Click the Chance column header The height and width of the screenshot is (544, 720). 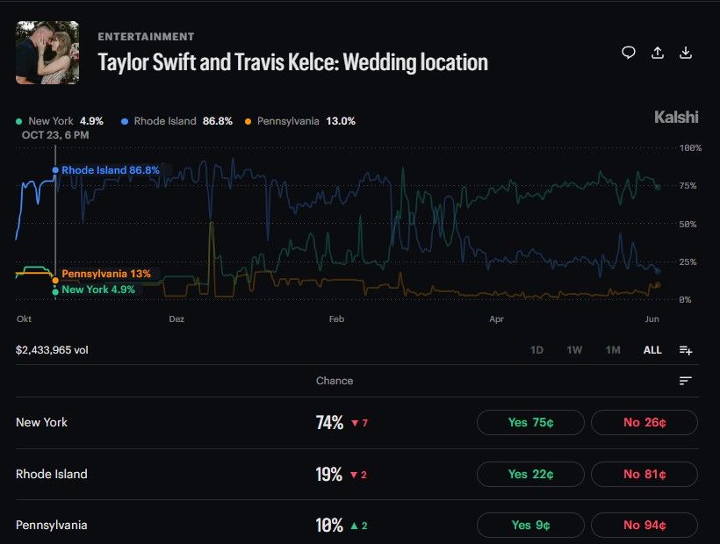pos(335,381)
